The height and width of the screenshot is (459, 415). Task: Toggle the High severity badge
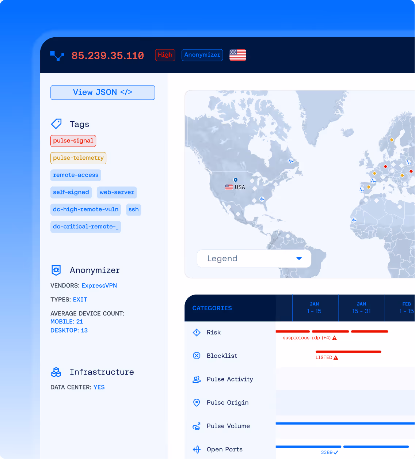pos(165,55)
